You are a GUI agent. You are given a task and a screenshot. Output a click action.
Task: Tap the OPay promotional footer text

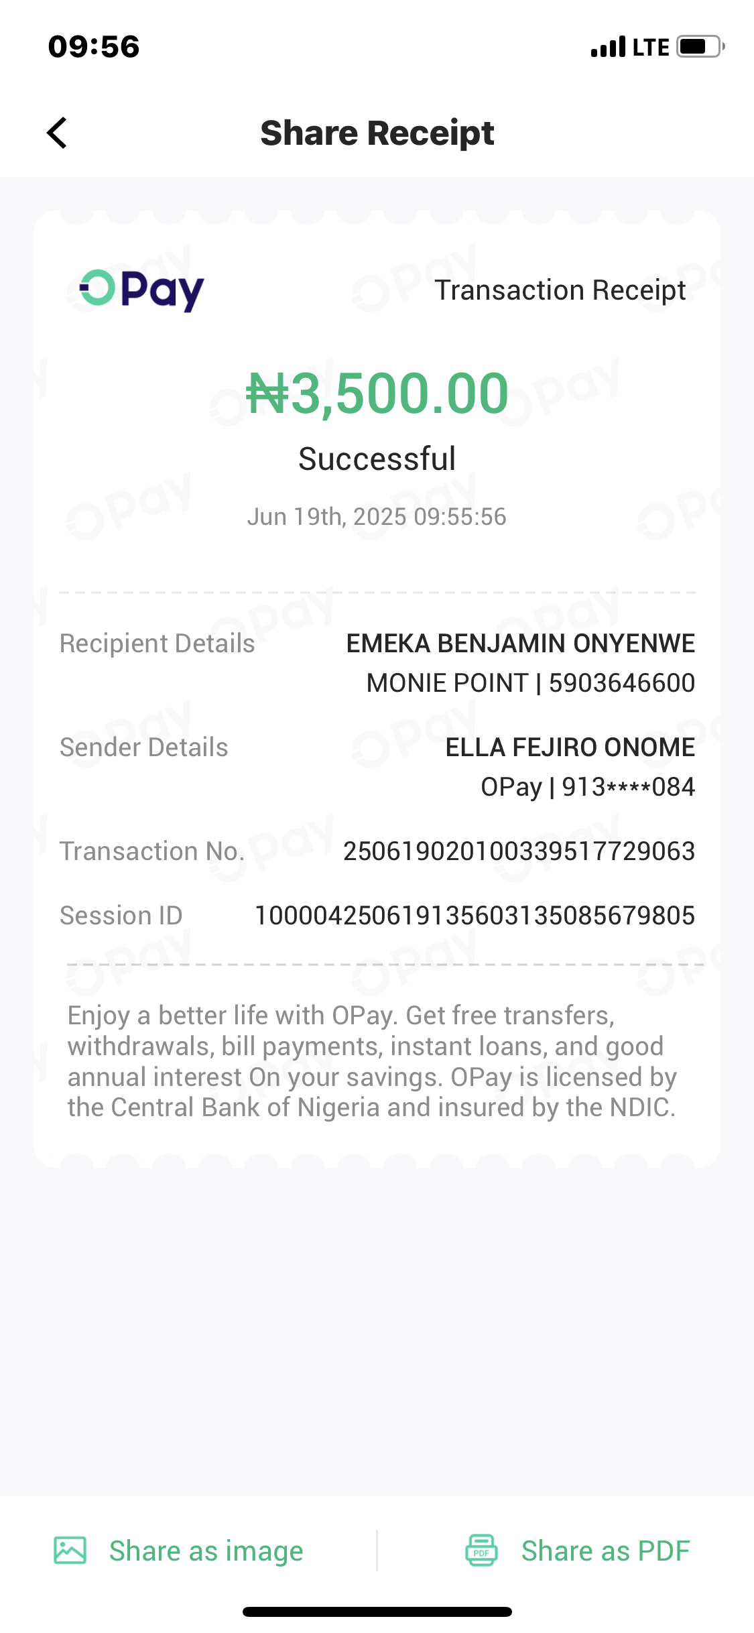click(372, 1061)
